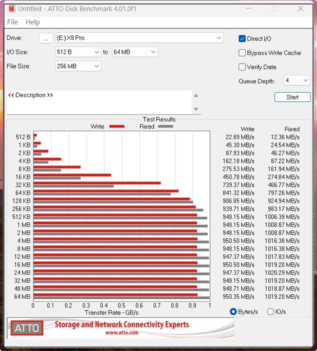The height and width of the screenshot is (351, 317).
Task: Click the read value 161.94 MB/s
Action: (283, 169)
